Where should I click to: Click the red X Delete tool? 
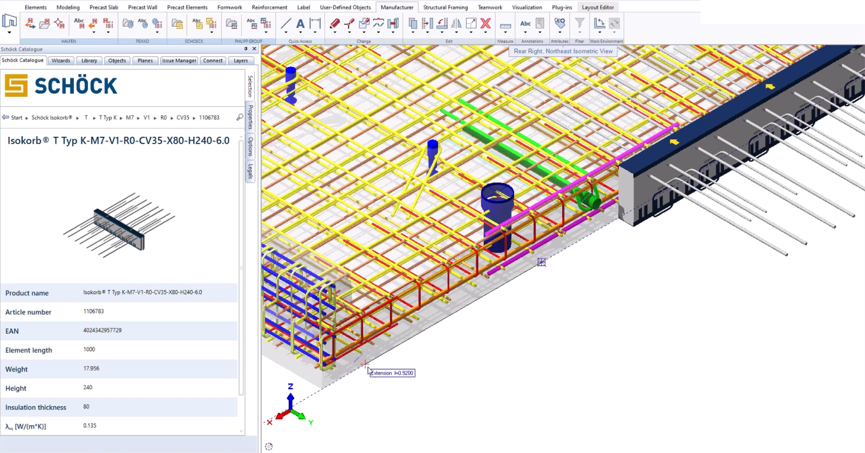click(x=486, y=23)
